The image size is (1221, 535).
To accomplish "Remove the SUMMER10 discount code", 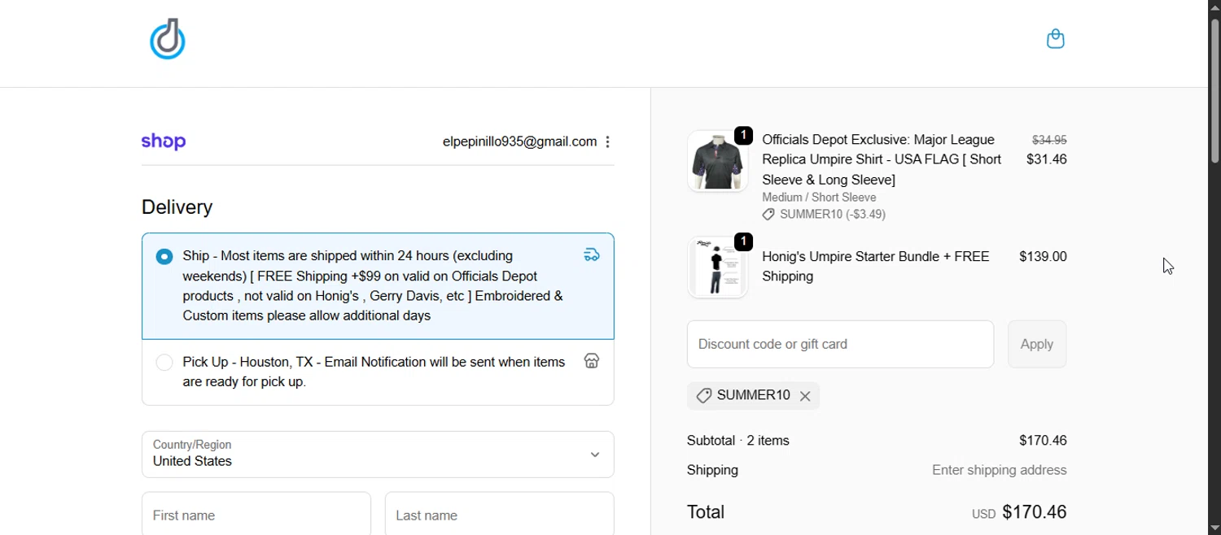I will tap(805, 396).
